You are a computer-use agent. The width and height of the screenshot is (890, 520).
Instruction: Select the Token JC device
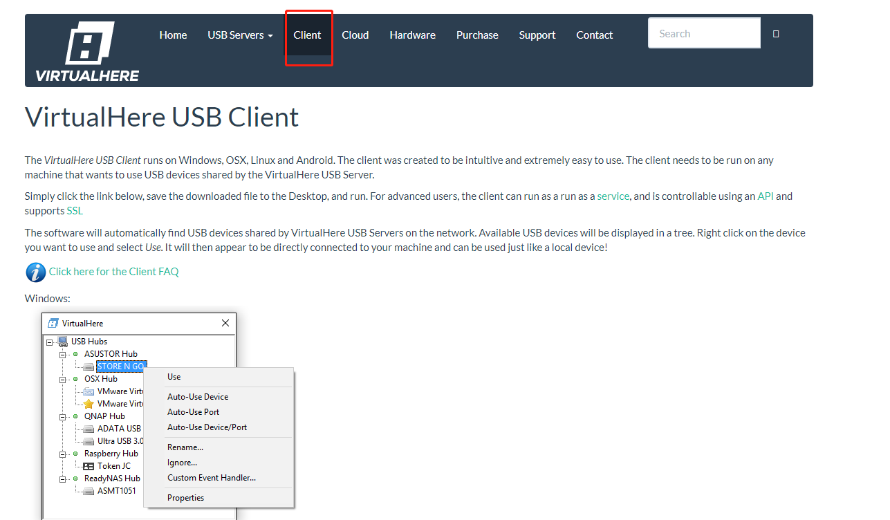tap(114, 466)
